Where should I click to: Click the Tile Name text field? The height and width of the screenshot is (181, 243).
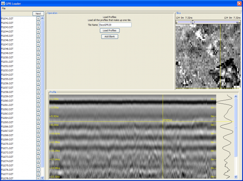[115, 25]
